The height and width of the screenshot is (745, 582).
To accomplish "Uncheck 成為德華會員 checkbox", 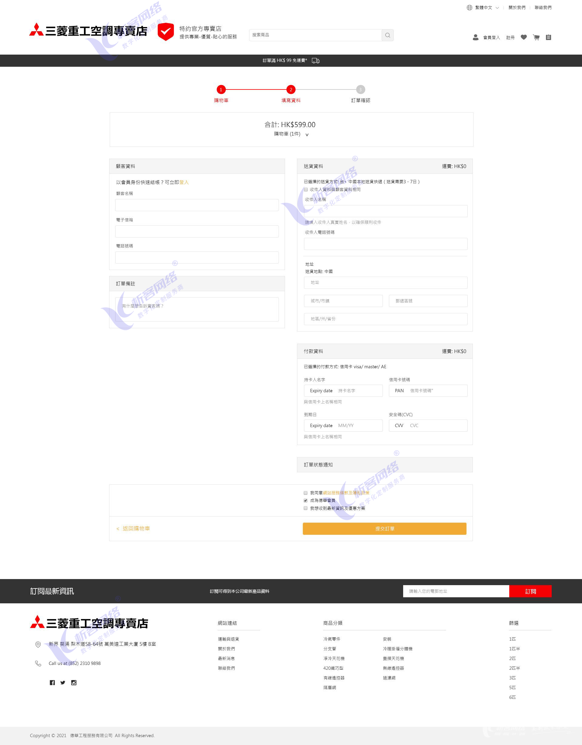I will (306, 501).
